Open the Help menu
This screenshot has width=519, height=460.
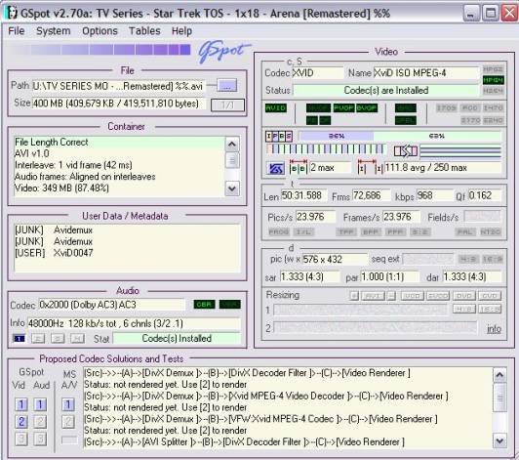pos(181,31)
